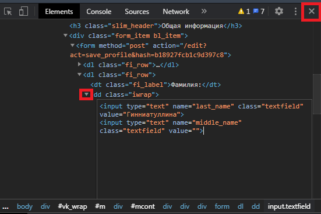The height and width of the screenshot is (214, 321).
Task: Select #vk_wrap in the breadcrumb
Action: click(x=72, y=206)
